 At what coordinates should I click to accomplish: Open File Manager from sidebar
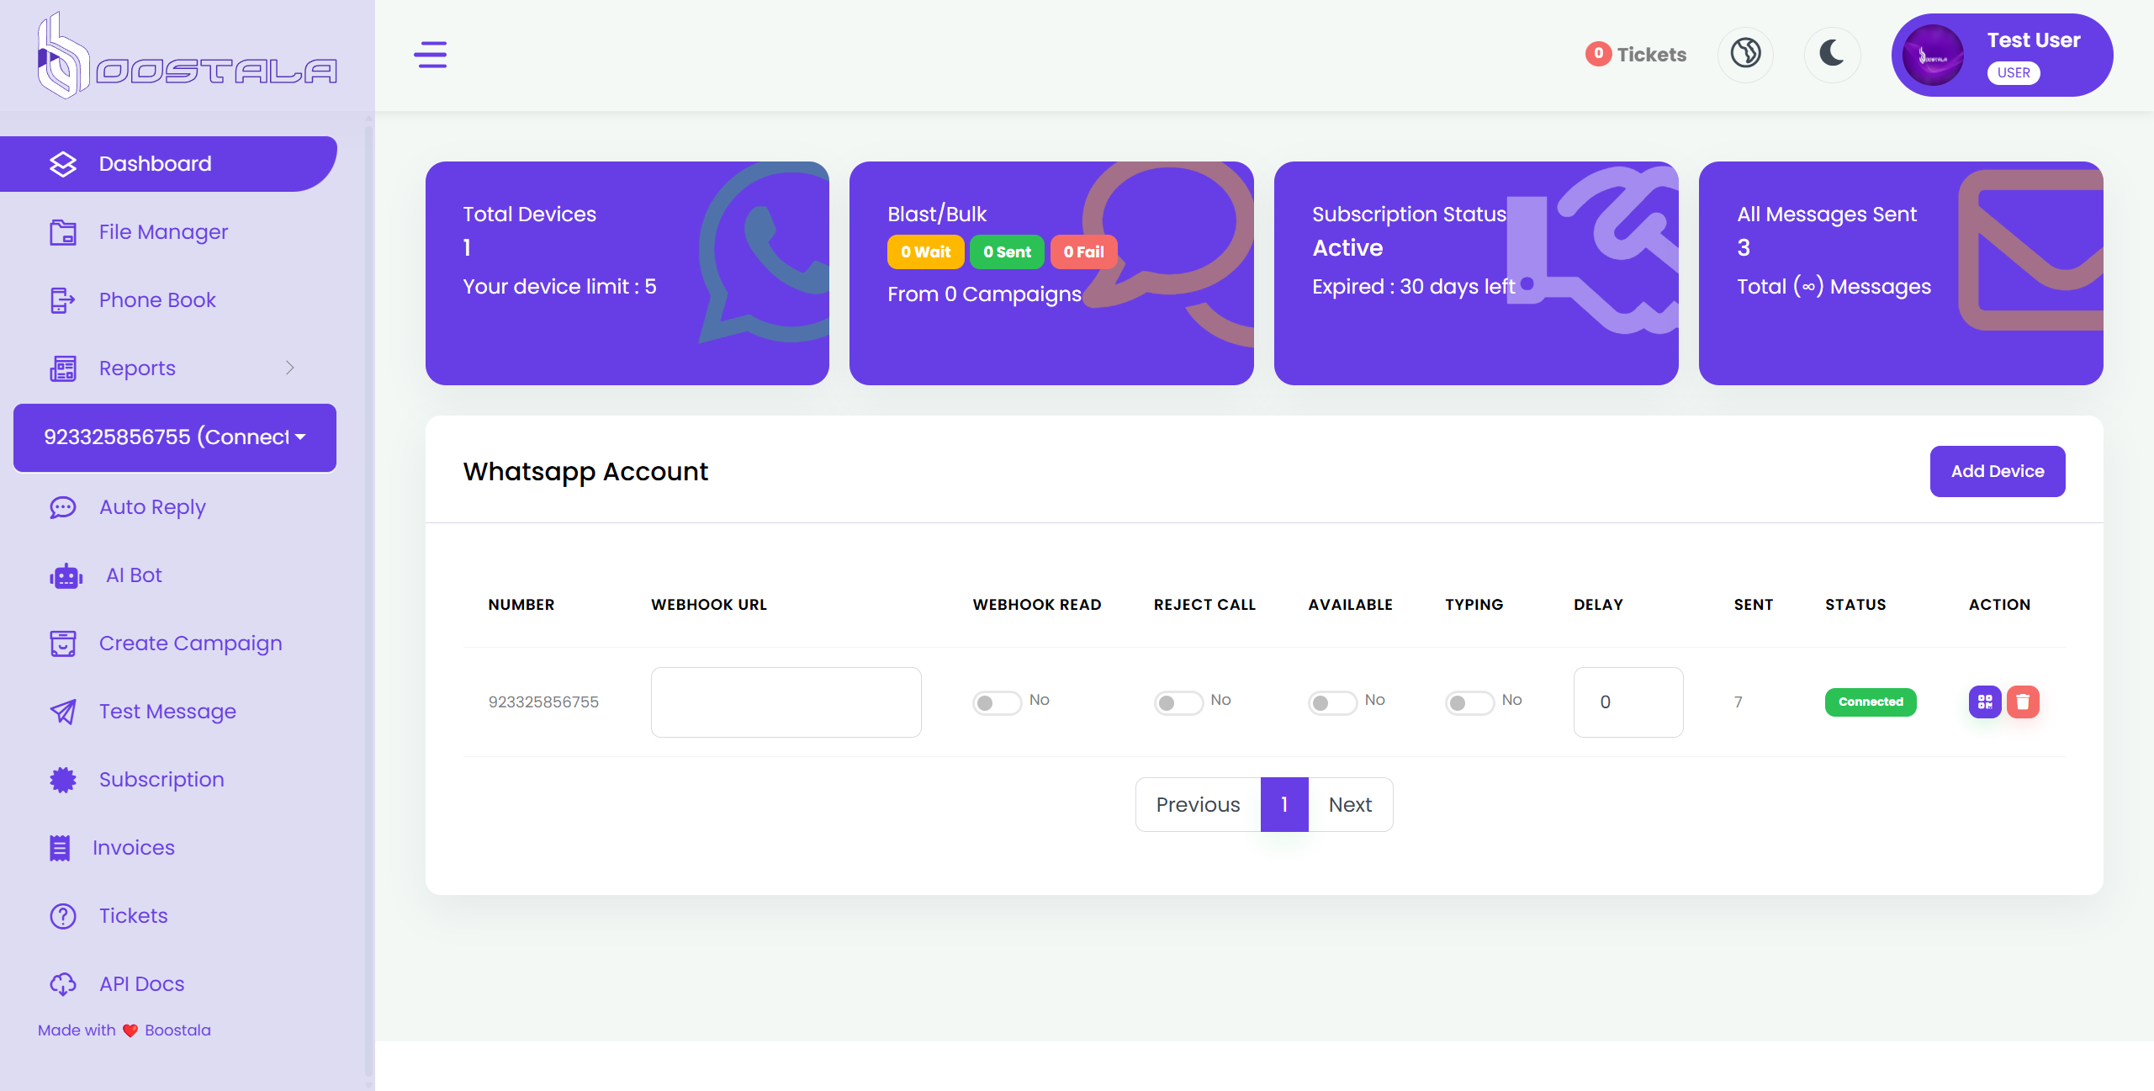163,232
